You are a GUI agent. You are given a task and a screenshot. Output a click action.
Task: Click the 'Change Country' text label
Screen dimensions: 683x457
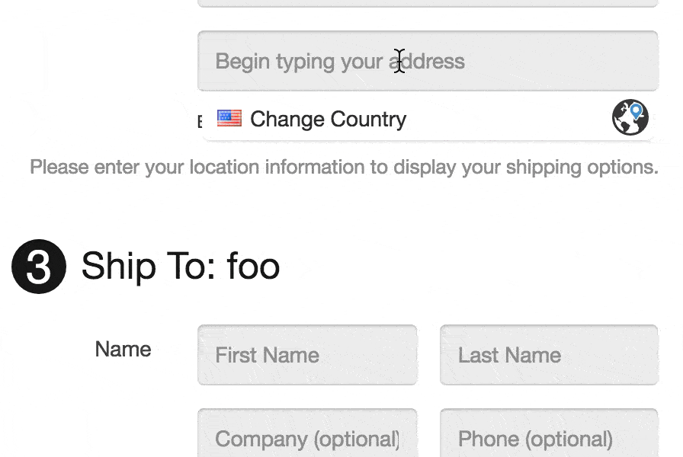tap(328, 120)
